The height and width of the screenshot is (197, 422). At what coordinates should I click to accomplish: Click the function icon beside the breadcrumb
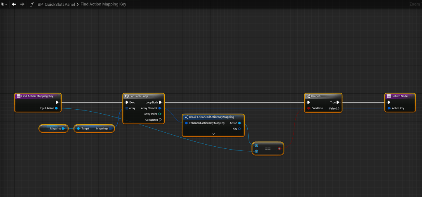pos(32,4)
